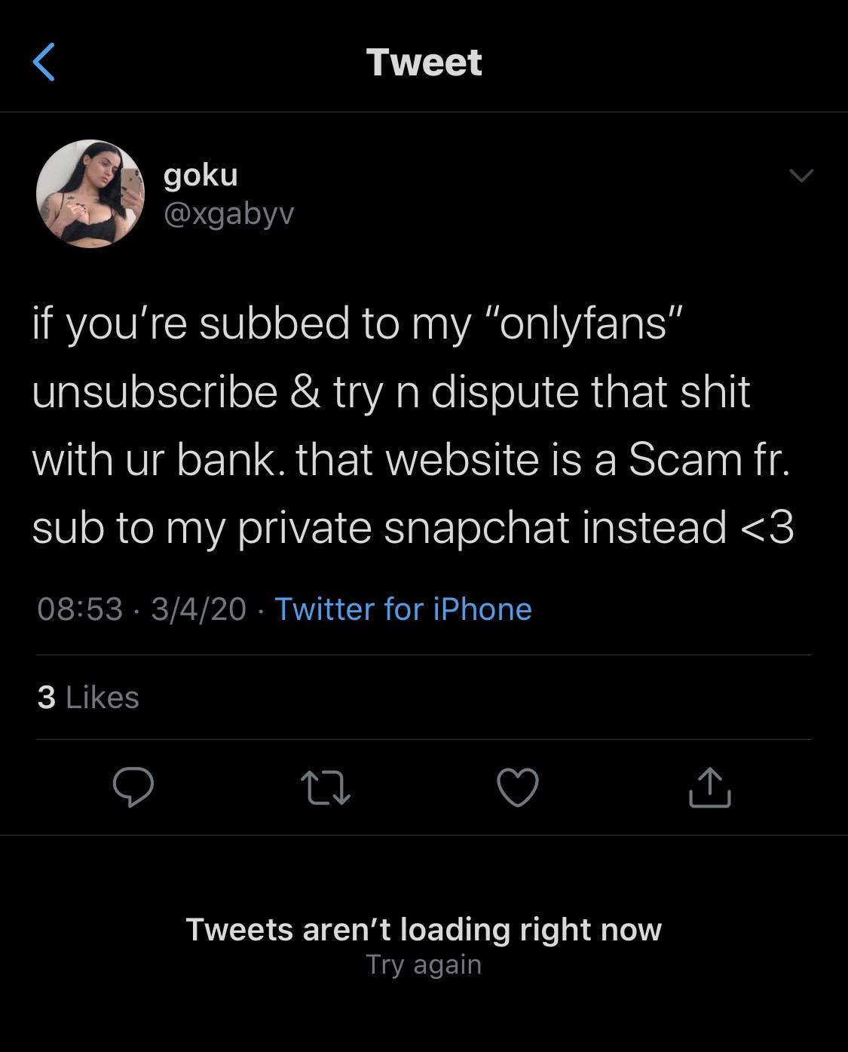
Task: Tap the Tweet header title
Action: pos(424,62)
